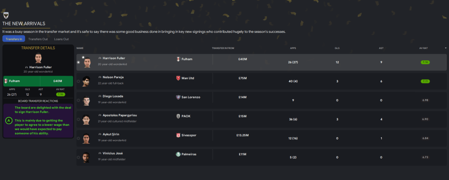Click the board grade A circle icon
Screen dimensions: 449x180
click(x=9, y=120)
